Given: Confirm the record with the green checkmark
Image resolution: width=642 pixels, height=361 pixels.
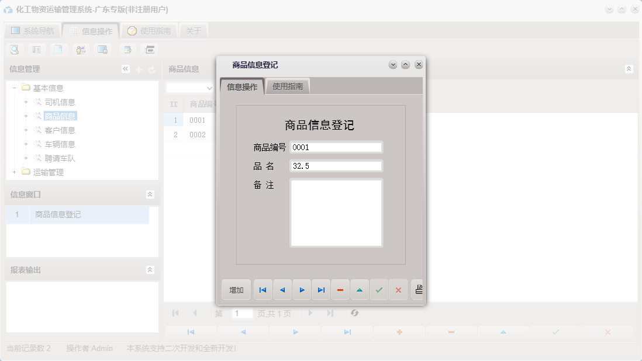Looking at the screenshot, I should pyautogui.click(x=379, y=289).
